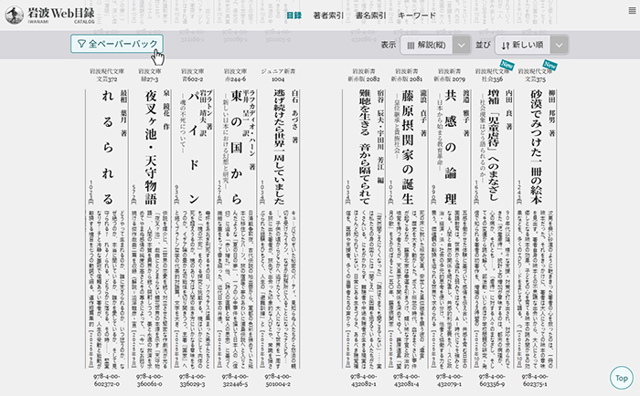Click author name 泉 鏡花 作

tap(166, 110)
